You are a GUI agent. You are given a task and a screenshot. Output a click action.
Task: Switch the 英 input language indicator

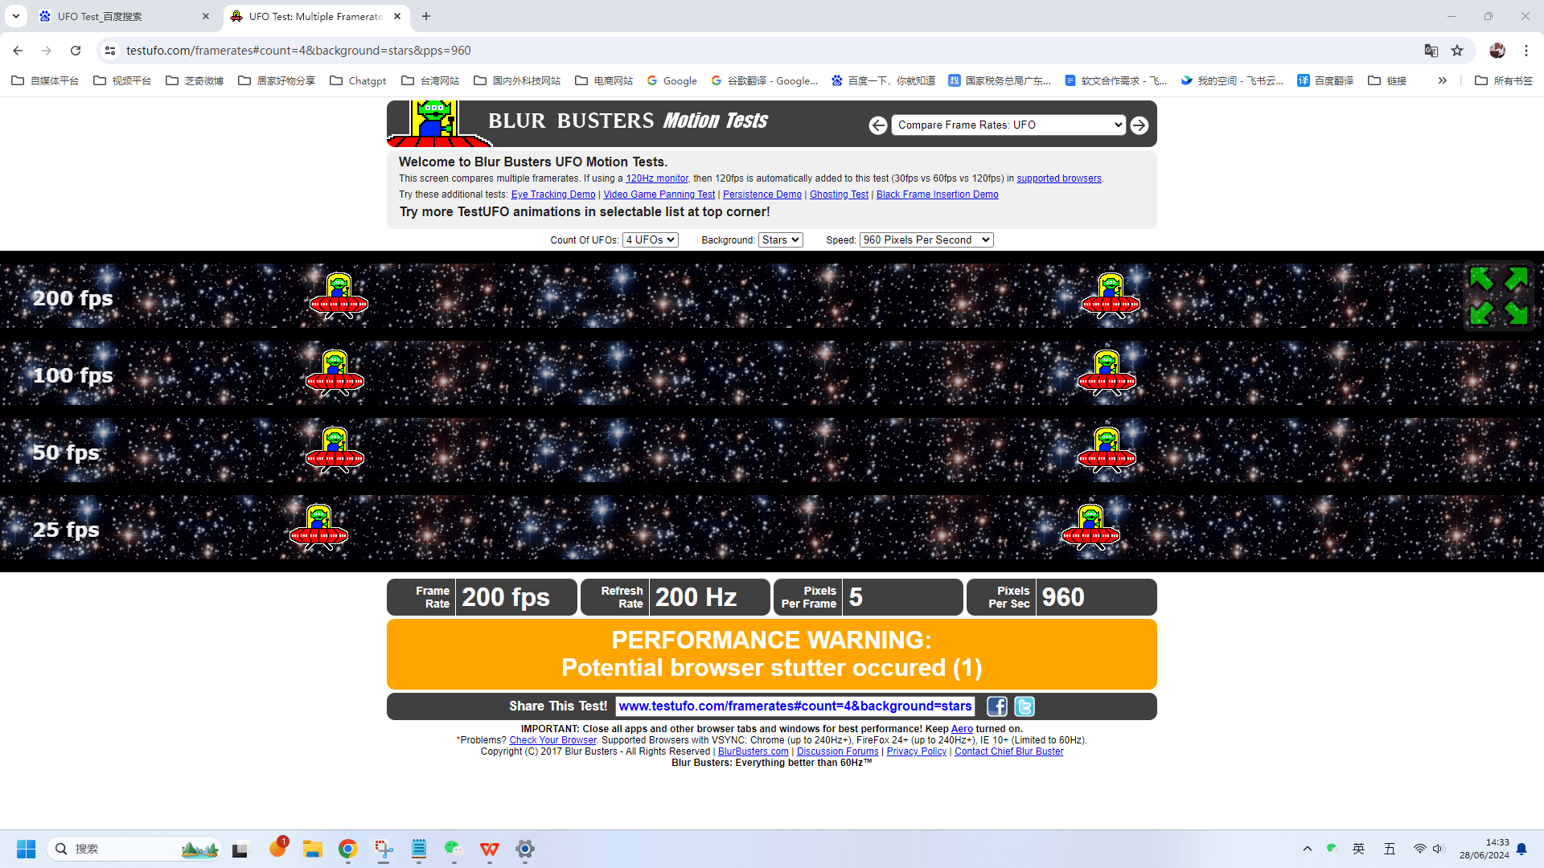click(1358, 849)
